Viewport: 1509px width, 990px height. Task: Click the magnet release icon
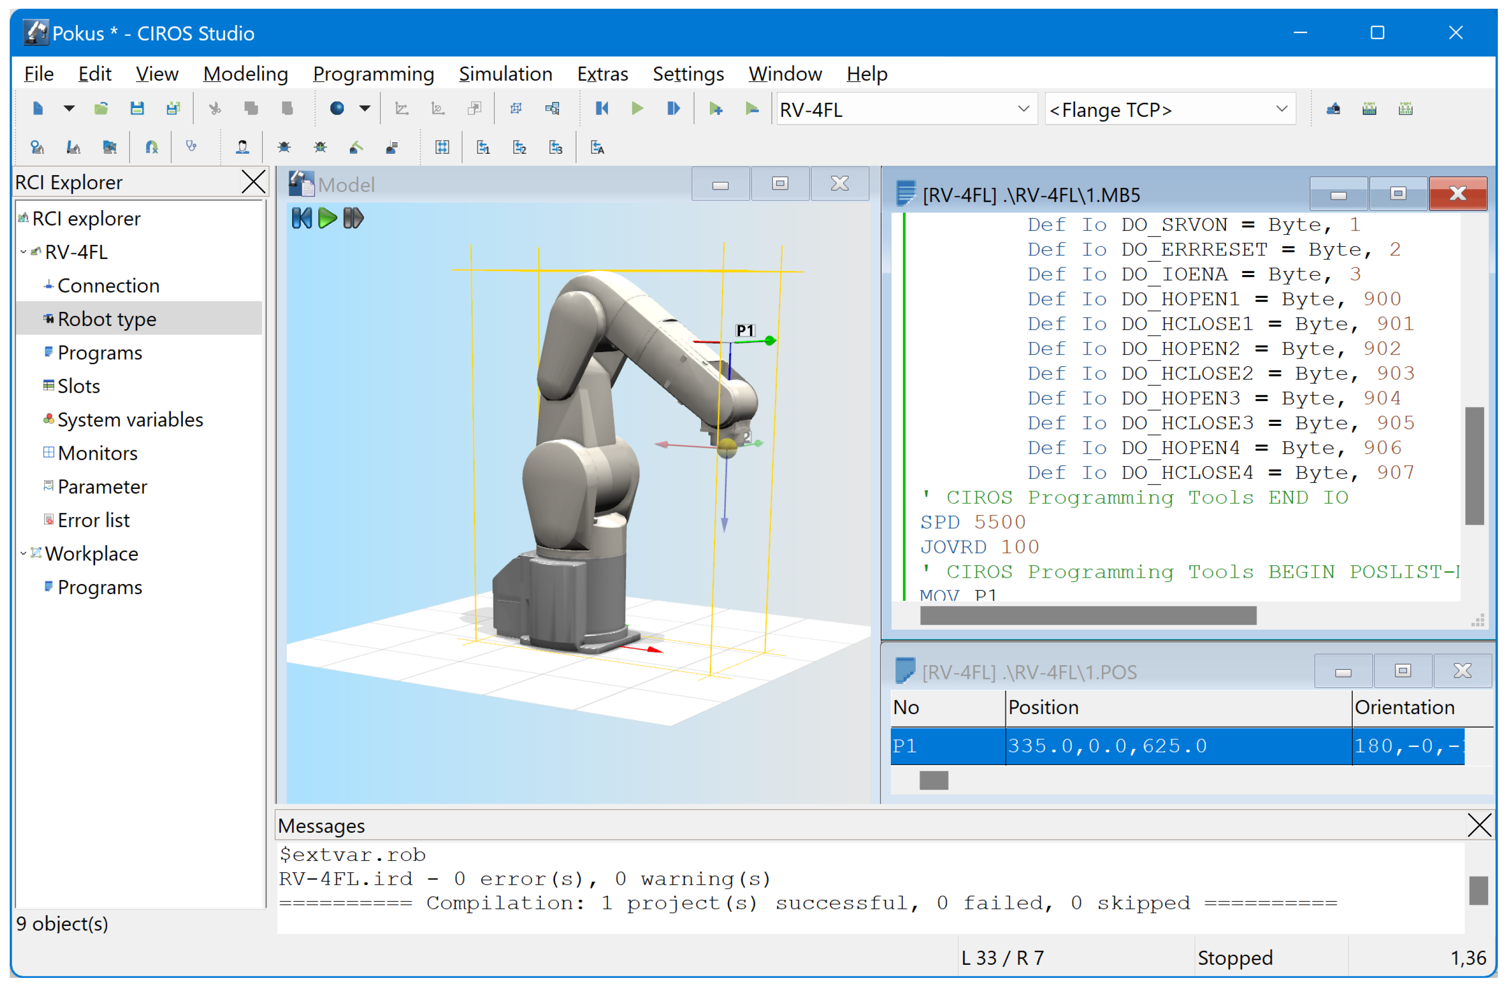click(x=151, y=147)
